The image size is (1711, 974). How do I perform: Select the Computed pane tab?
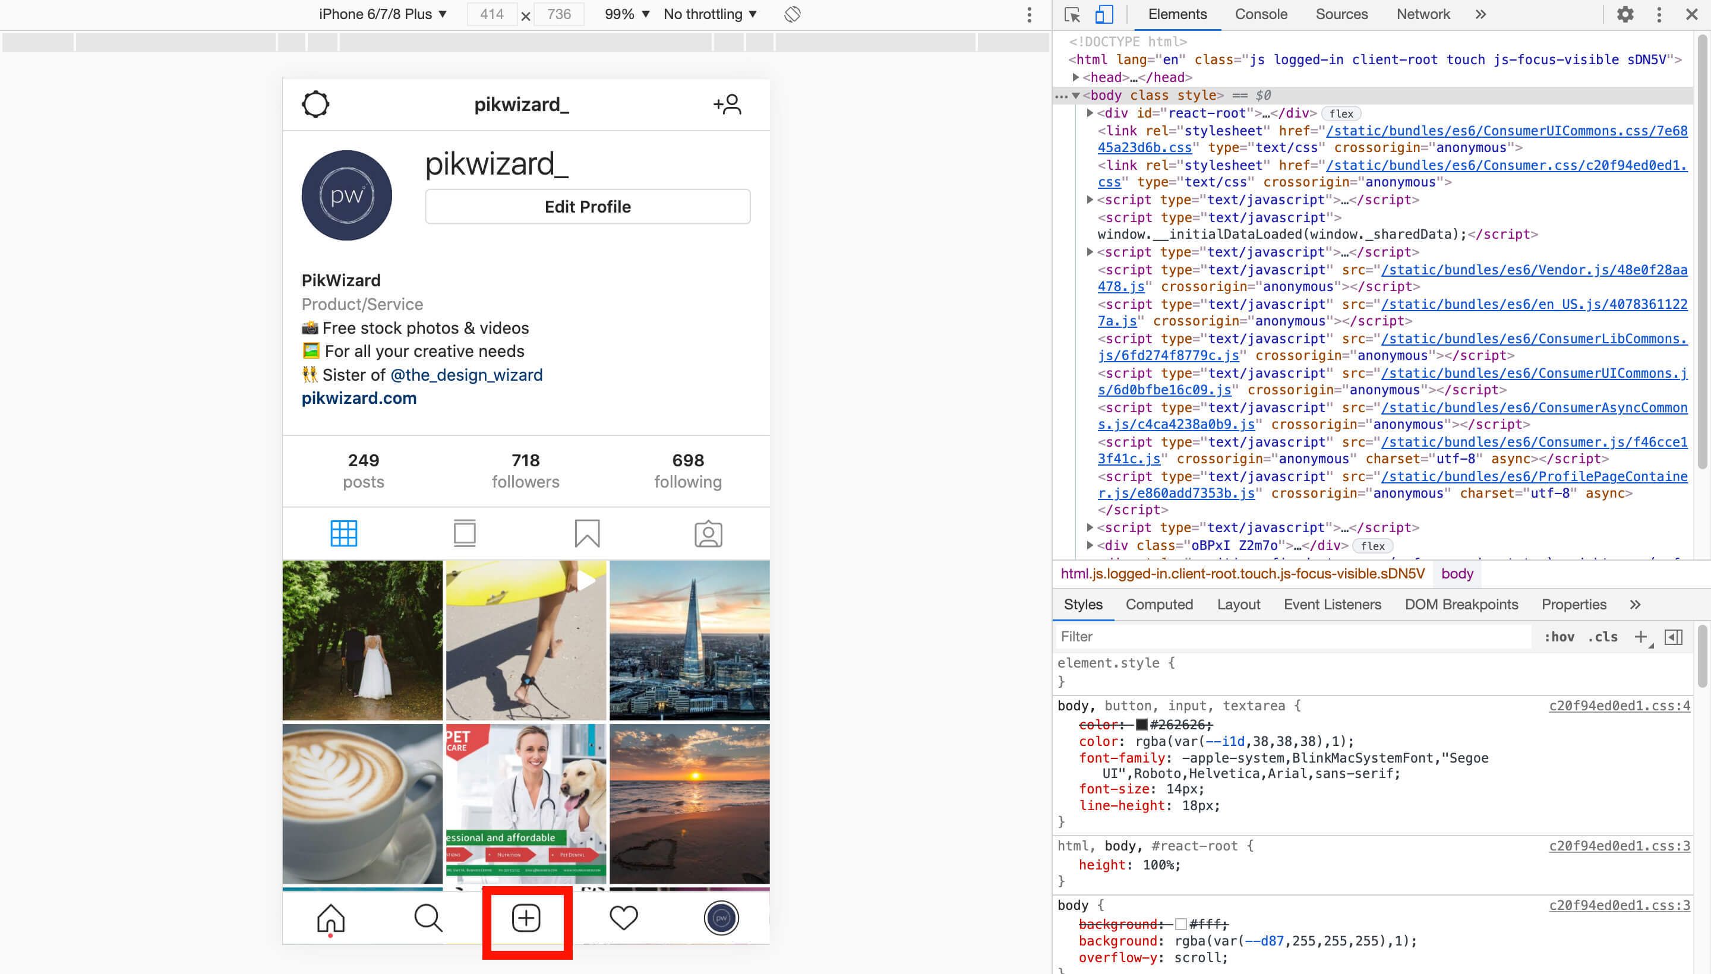point(1159,605)
